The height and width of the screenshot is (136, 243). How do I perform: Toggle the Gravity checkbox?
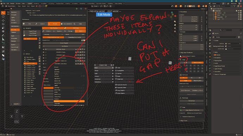coord(215,55)
